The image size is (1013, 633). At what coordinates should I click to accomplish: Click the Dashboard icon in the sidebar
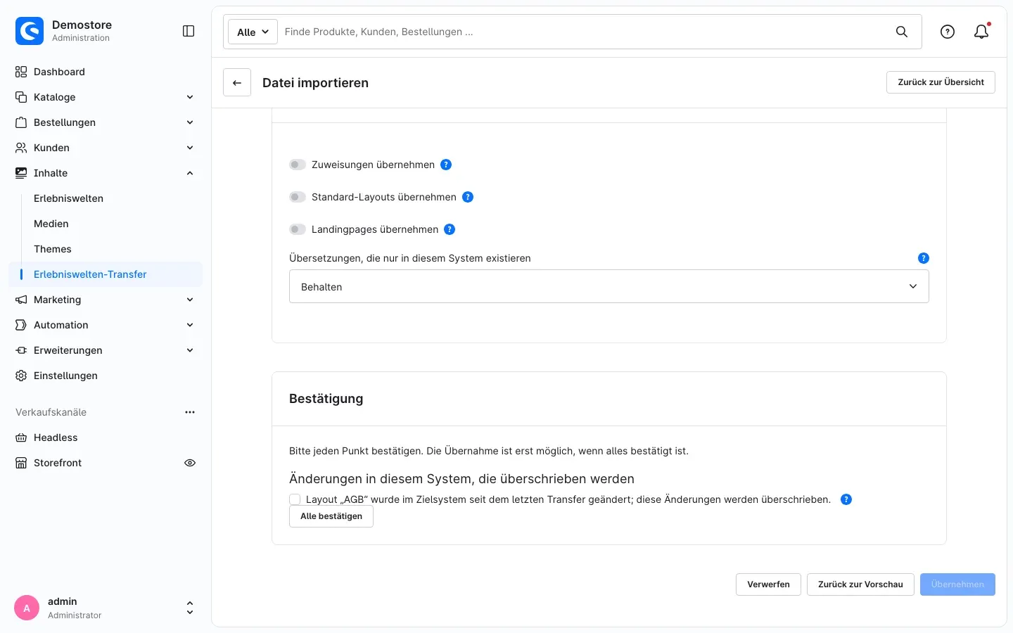click(x=21, y=72)
